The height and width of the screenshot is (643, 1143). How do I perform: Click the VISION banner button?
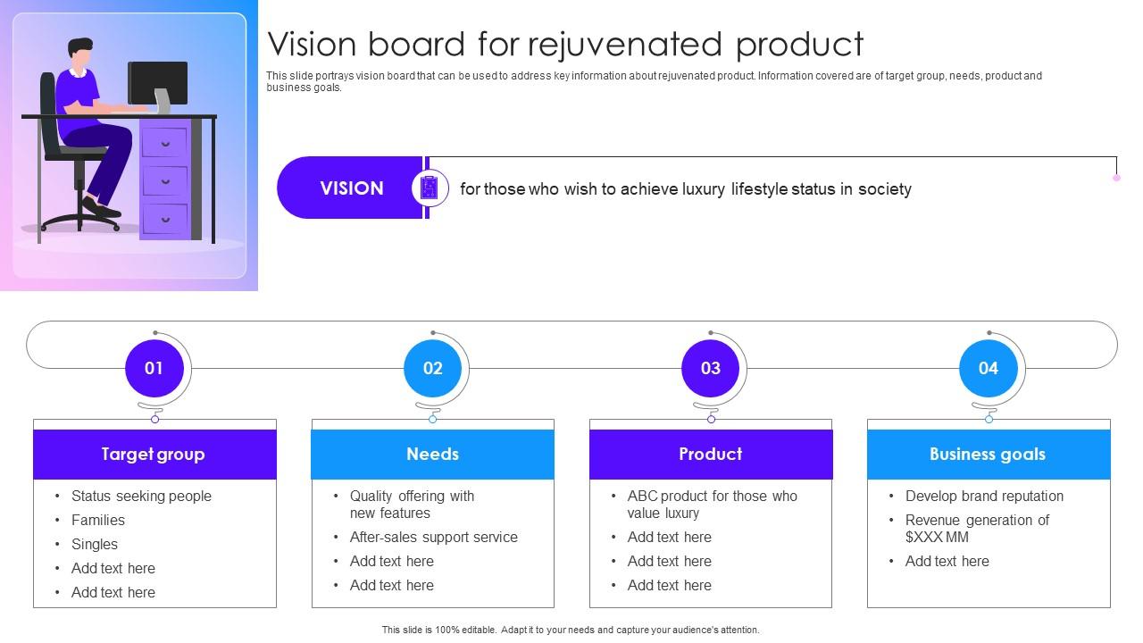[x=350, y=188]
